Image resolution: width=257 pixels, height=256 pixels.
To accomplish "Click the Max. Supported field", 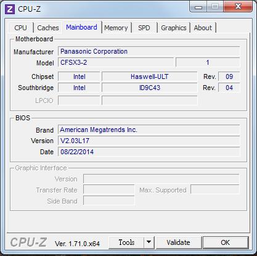I will point(215,190).
